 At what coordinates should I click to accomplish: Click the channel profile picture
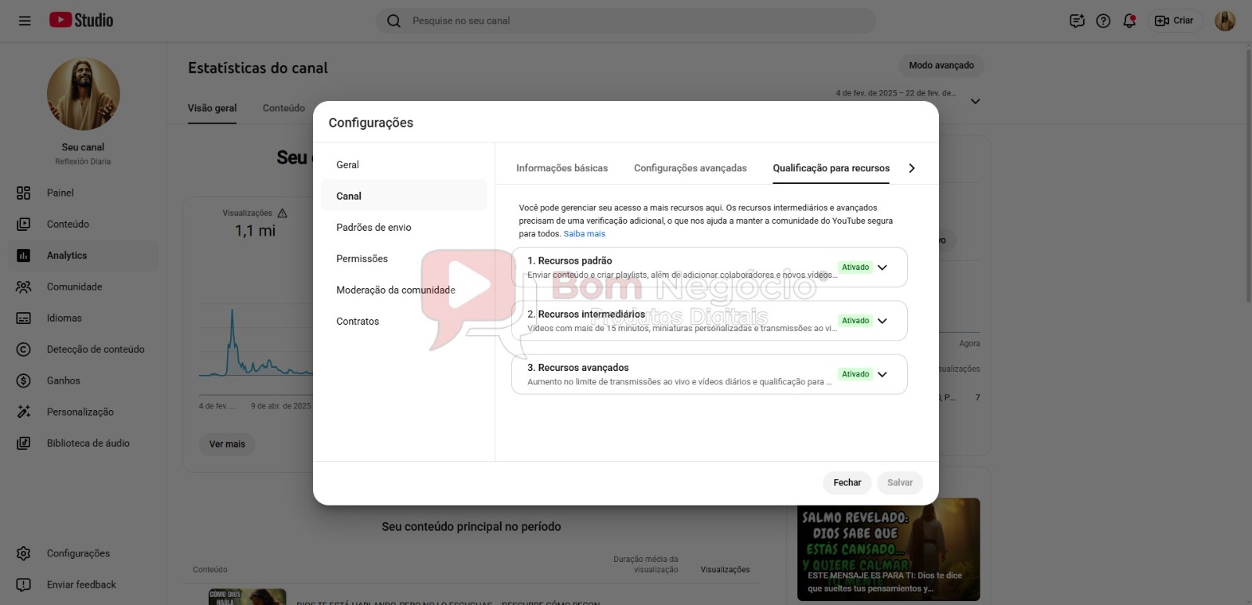[83, 94]
